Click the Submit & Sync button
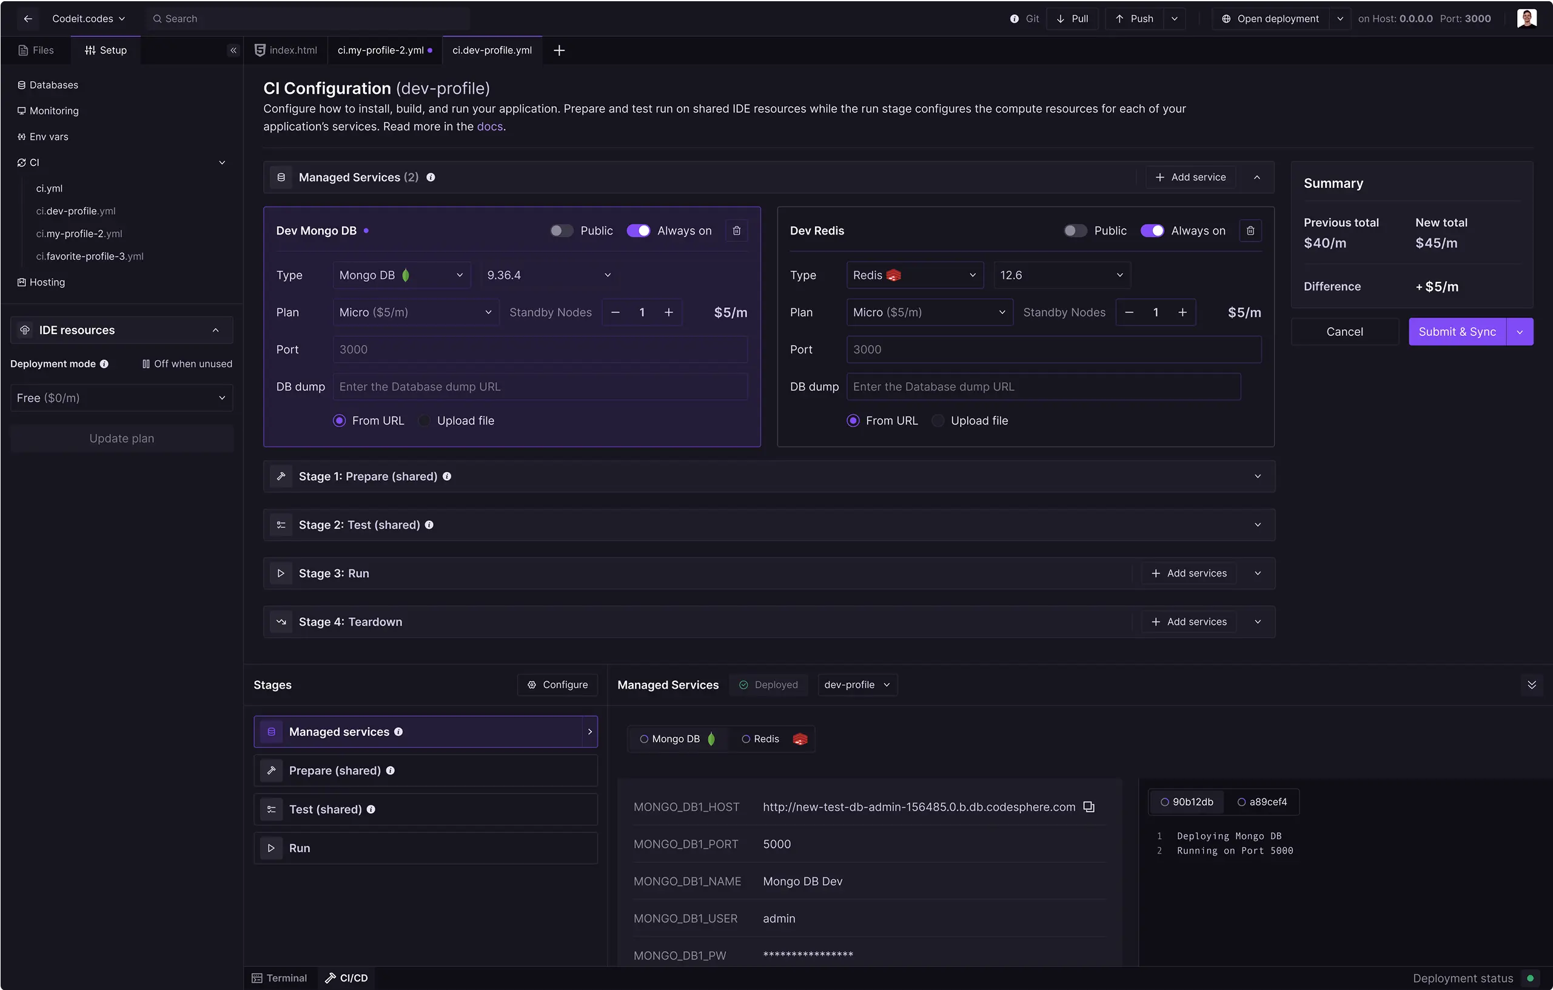1553x990 pixels. coord(1457,332)
